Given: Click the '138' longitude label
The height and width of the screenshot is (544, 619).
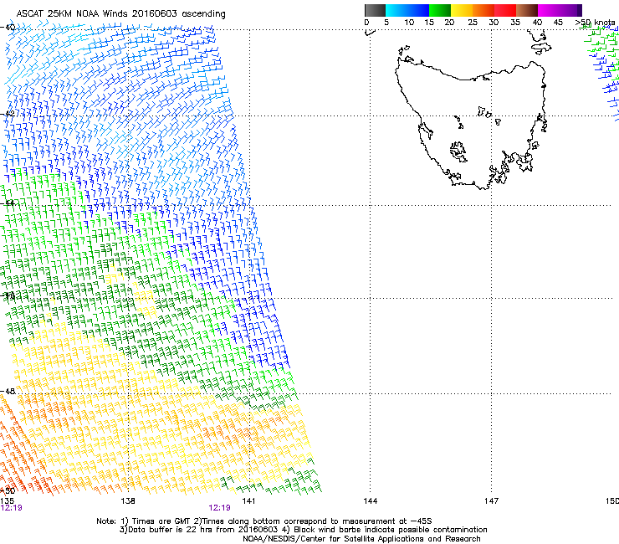Looking at the screenshot, I should tap(128, 501).
